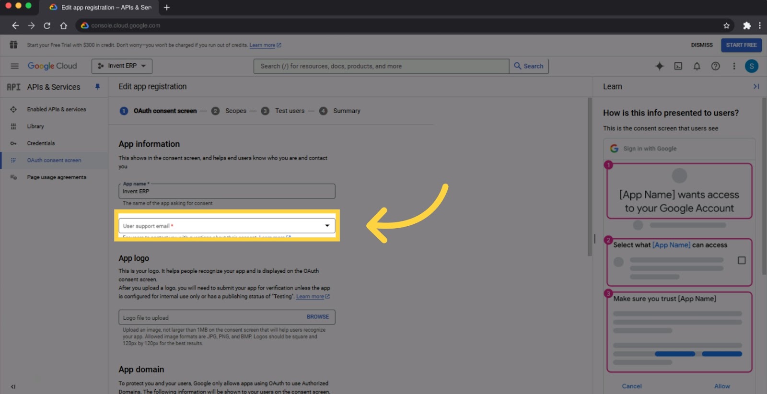The height and width of the screenshot is (394, 767).
Task: Open Enabled APIs & services
Action: (x=54, y=109)
